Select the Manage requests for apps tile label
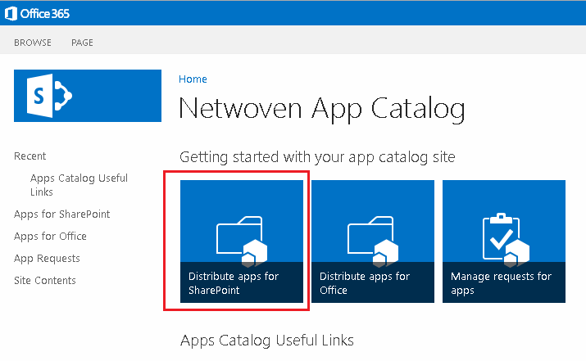Viewport: 586px width, 361px height. click(501, 283)
